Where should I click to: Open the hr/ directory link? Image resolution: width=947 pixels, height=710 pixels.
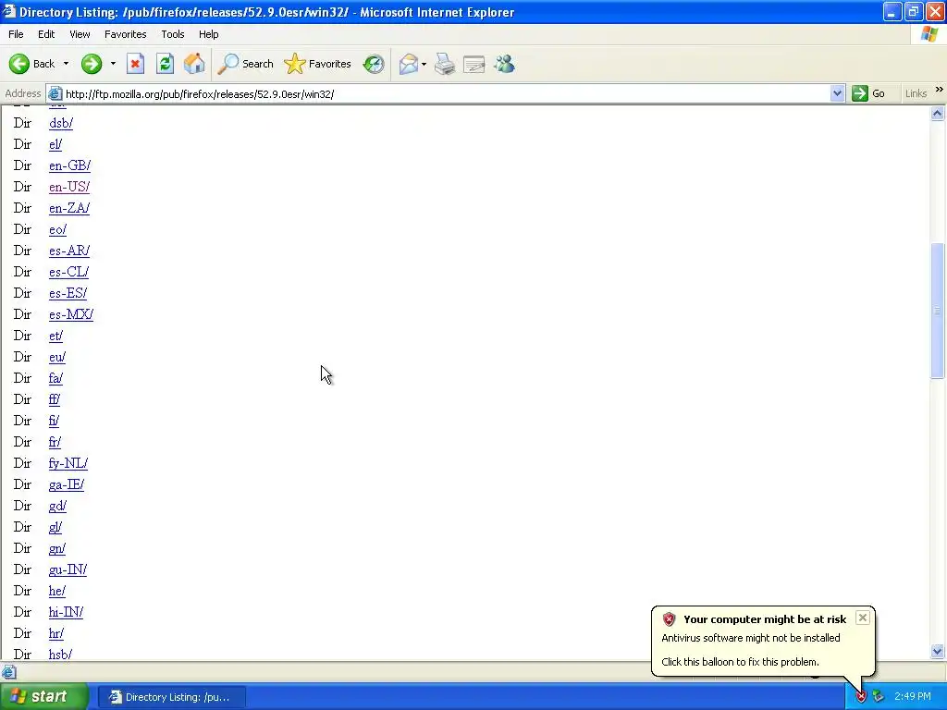tap(56, 633)
